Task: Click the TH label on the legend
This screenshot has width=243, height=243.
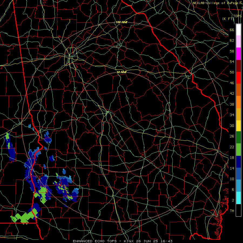Action: click(x=232, y=211)
